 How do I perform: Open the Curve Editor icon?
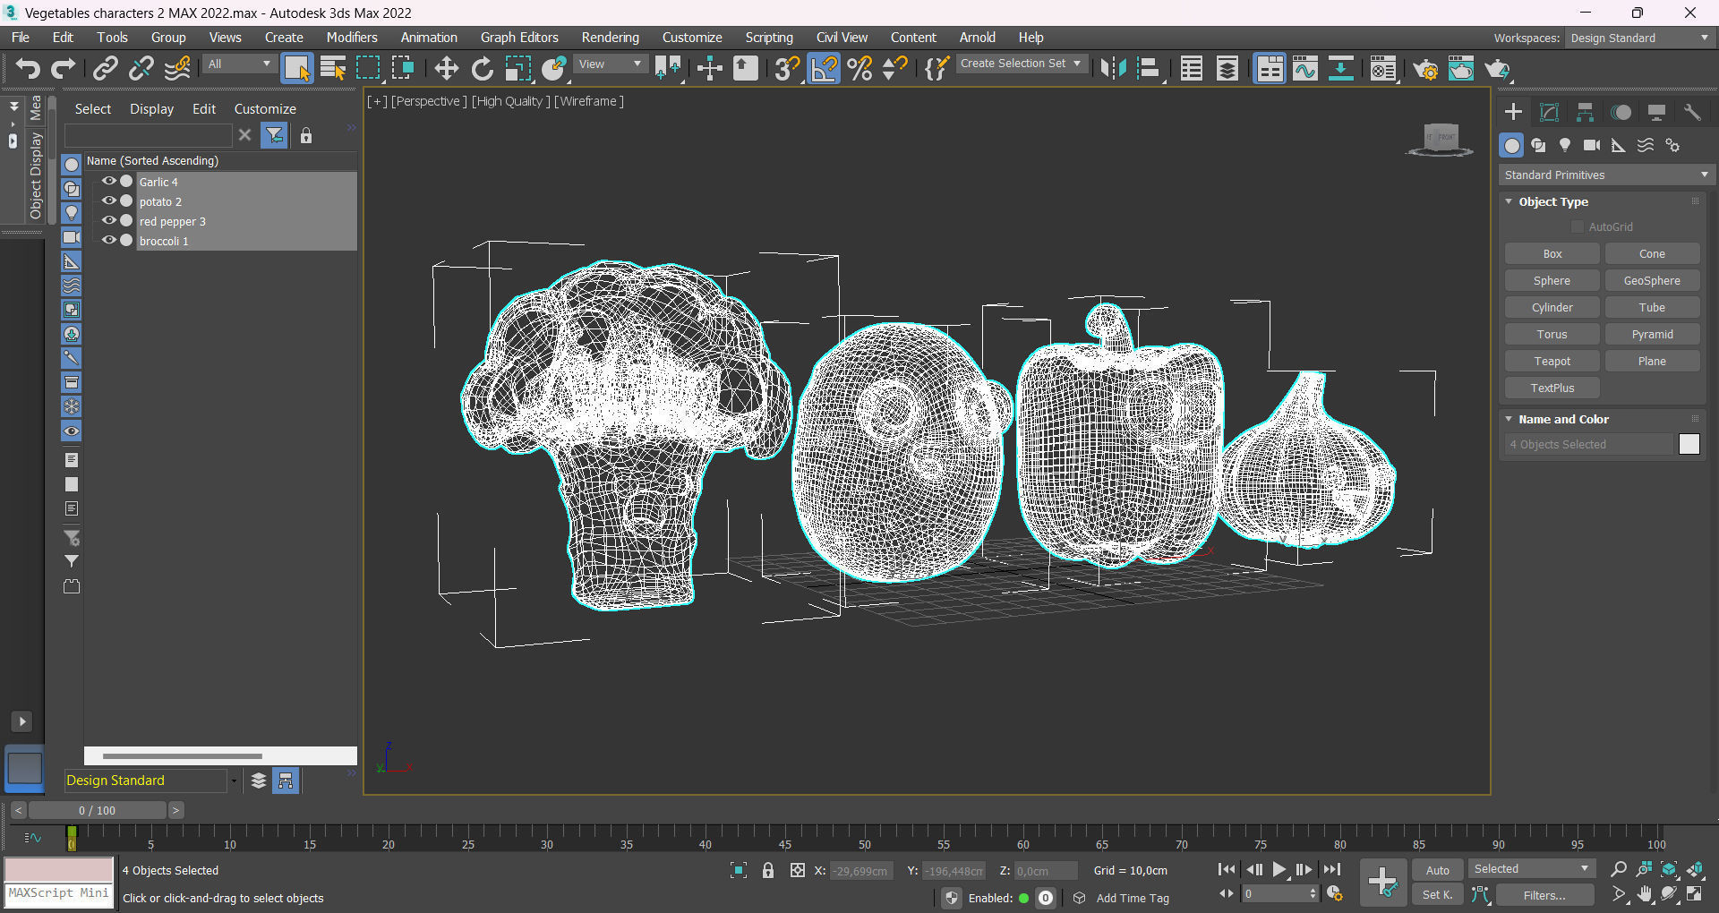[1305, 69]
